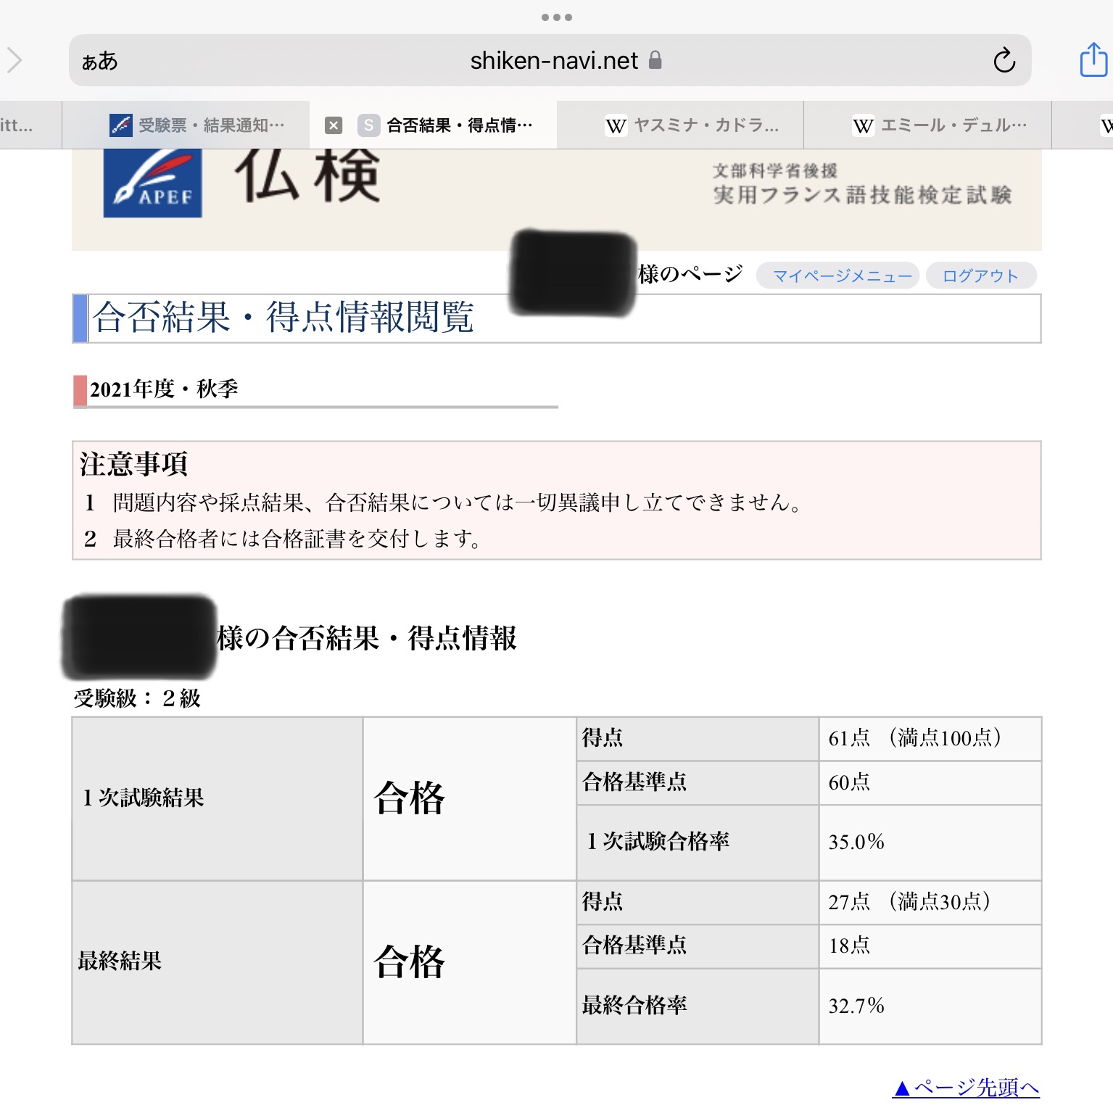
Task: Select the 2021年度・秋季 heading
Action: (164, 389)
